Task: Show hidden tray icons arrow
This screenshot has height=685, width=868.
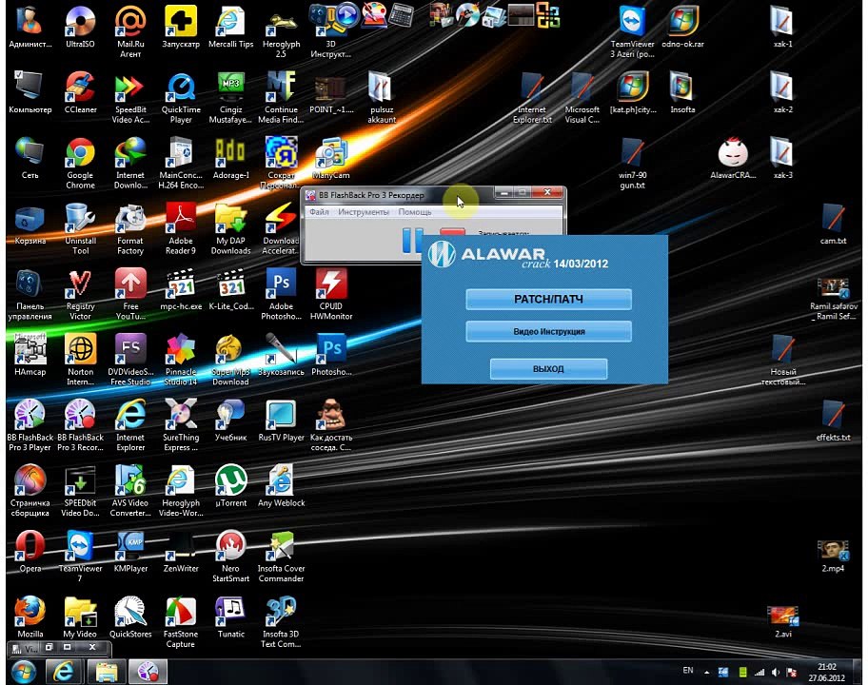Action: 706,673
